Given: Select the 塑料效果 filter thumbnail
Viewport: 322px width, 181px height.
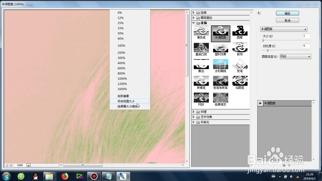Looking at the screenshot, I should click(x=221, y=49).
